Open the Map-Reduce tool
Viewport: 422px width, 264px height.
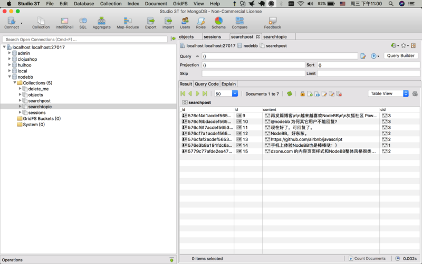coord(128,23)
